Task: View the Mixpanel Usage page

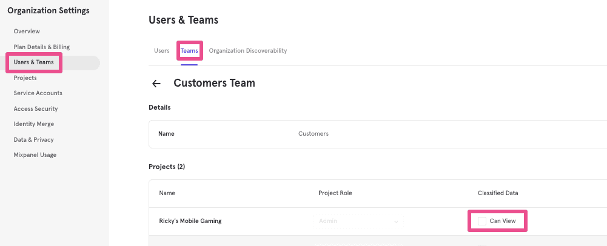Action: (x=35, y=155)
